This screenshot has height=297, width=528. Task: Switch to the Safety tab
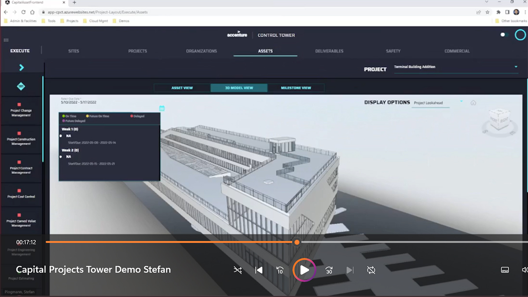coord(393,51)
